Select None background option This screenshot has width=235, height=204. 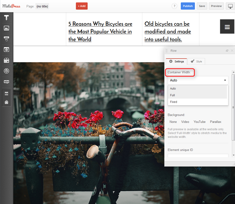pos(173,122)
